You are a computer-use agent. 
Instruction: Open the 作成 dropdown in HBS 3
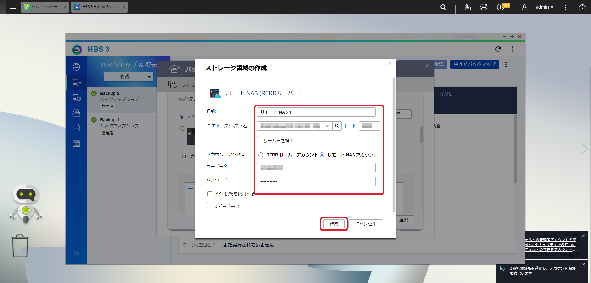click(x=128, y=76)
